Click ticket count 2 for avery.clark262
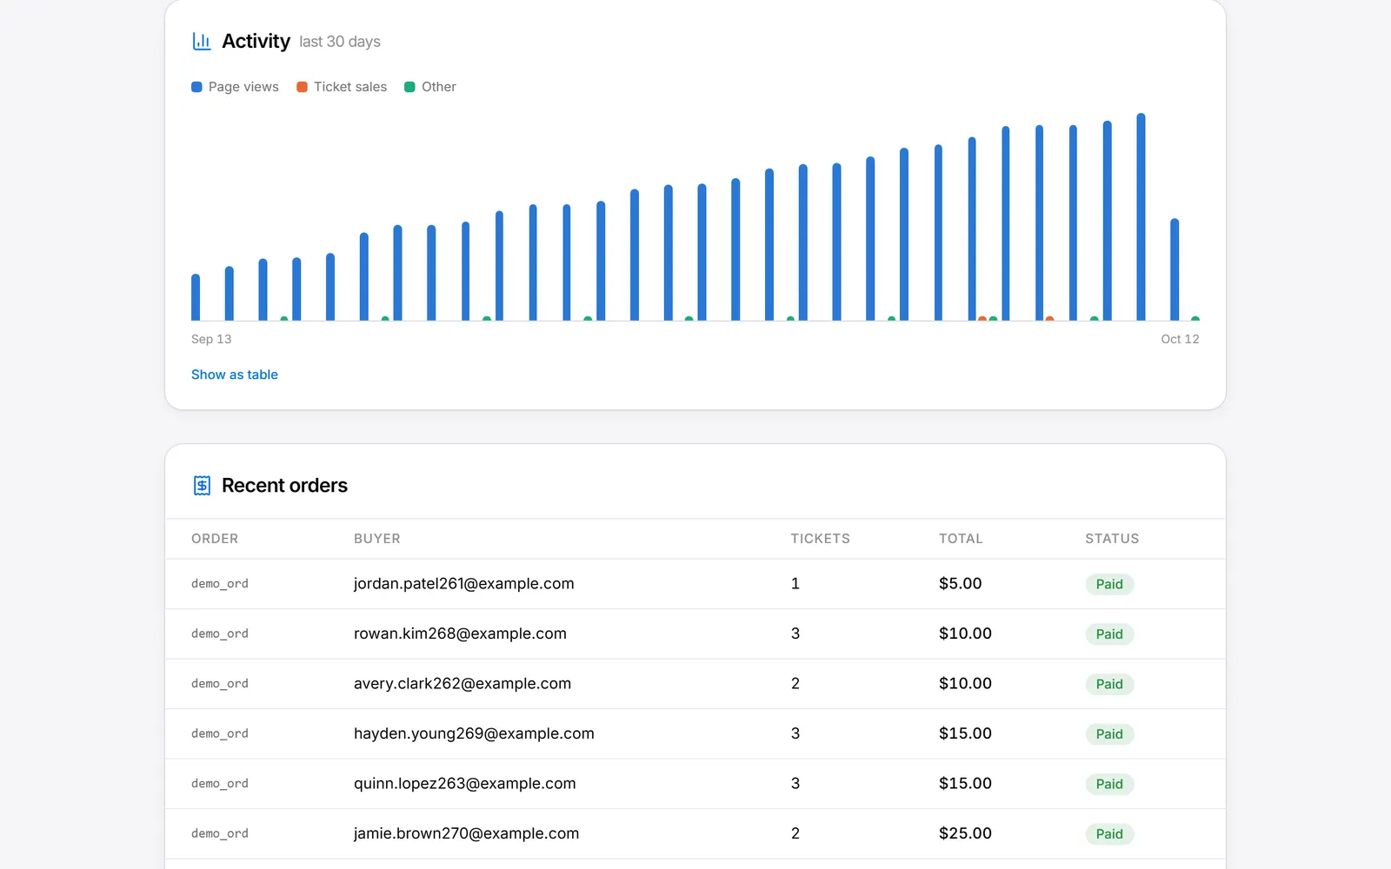1391x869 pixels. coord(795,684)
